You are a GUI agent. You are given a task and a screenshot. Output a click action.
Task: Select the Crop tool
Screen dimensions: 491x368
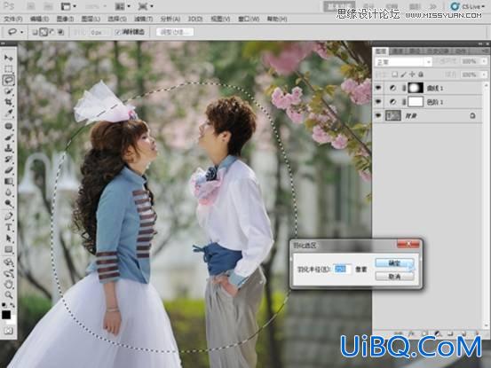[x=9, y=102]
